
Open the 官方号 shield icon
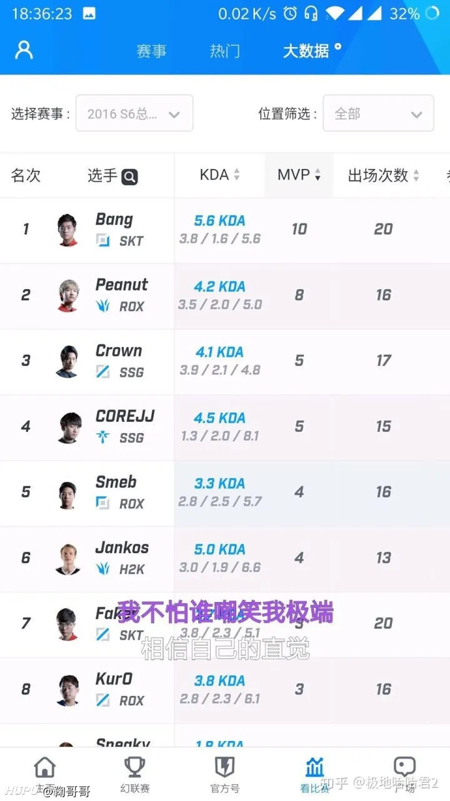[x=224, y=767]
